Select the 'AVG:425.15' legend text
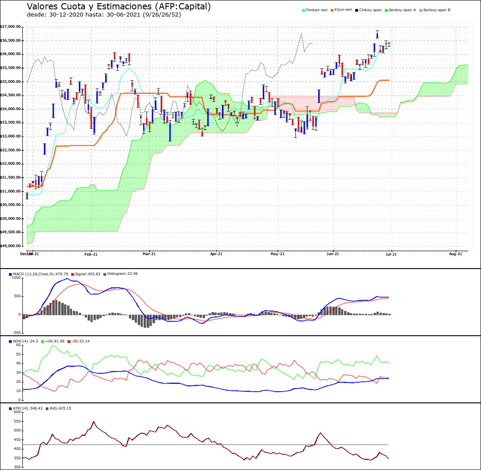 click(60, 408)
